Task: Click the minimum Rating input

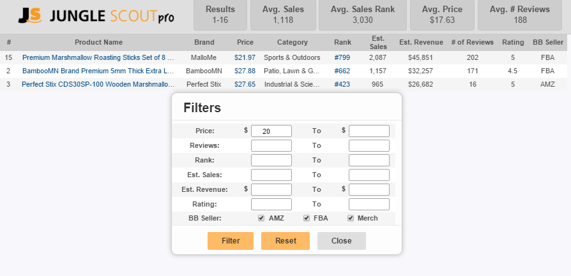Action: point(271,204)
